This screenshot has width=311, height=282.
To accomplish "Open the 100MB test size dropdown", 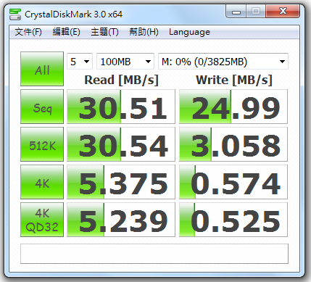I will [125, 62].
